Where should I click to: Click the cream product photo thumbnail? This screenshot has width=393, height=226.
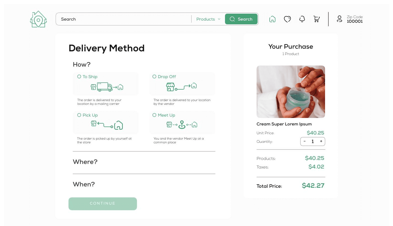[291, 92]
